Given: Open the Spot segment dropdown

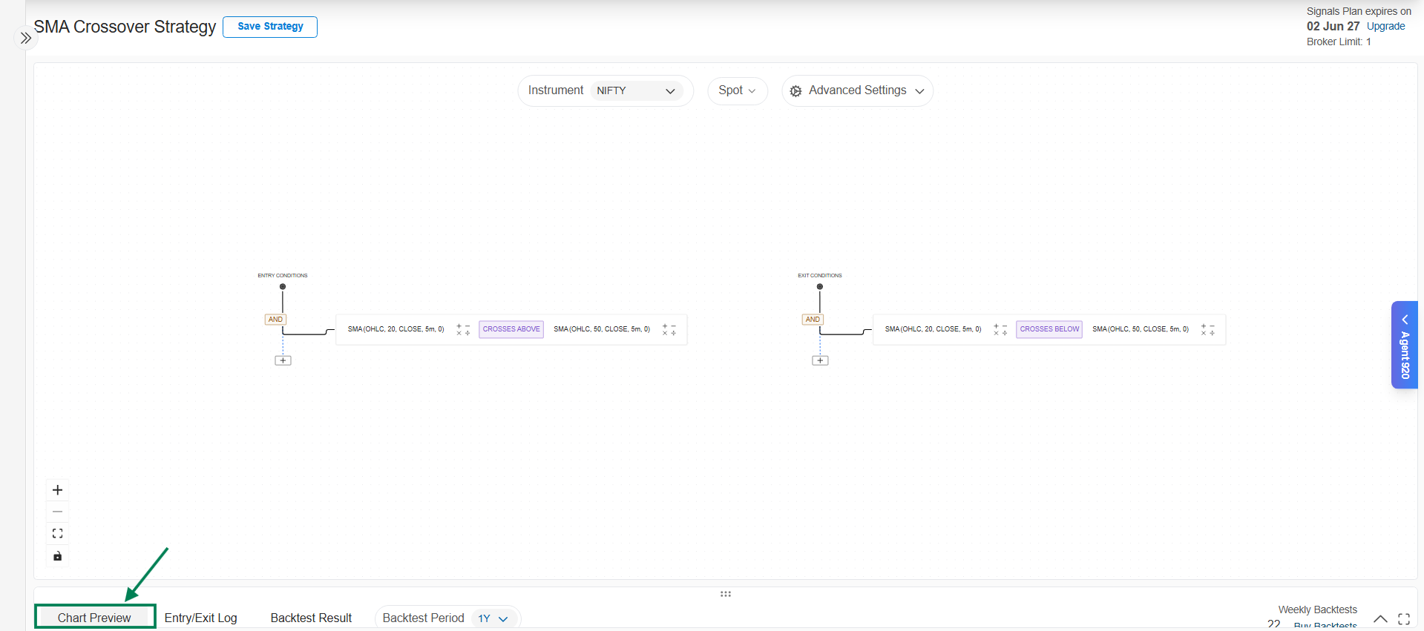Looking at the screenshot, I should pyautogui.click(x=737, y=90).
